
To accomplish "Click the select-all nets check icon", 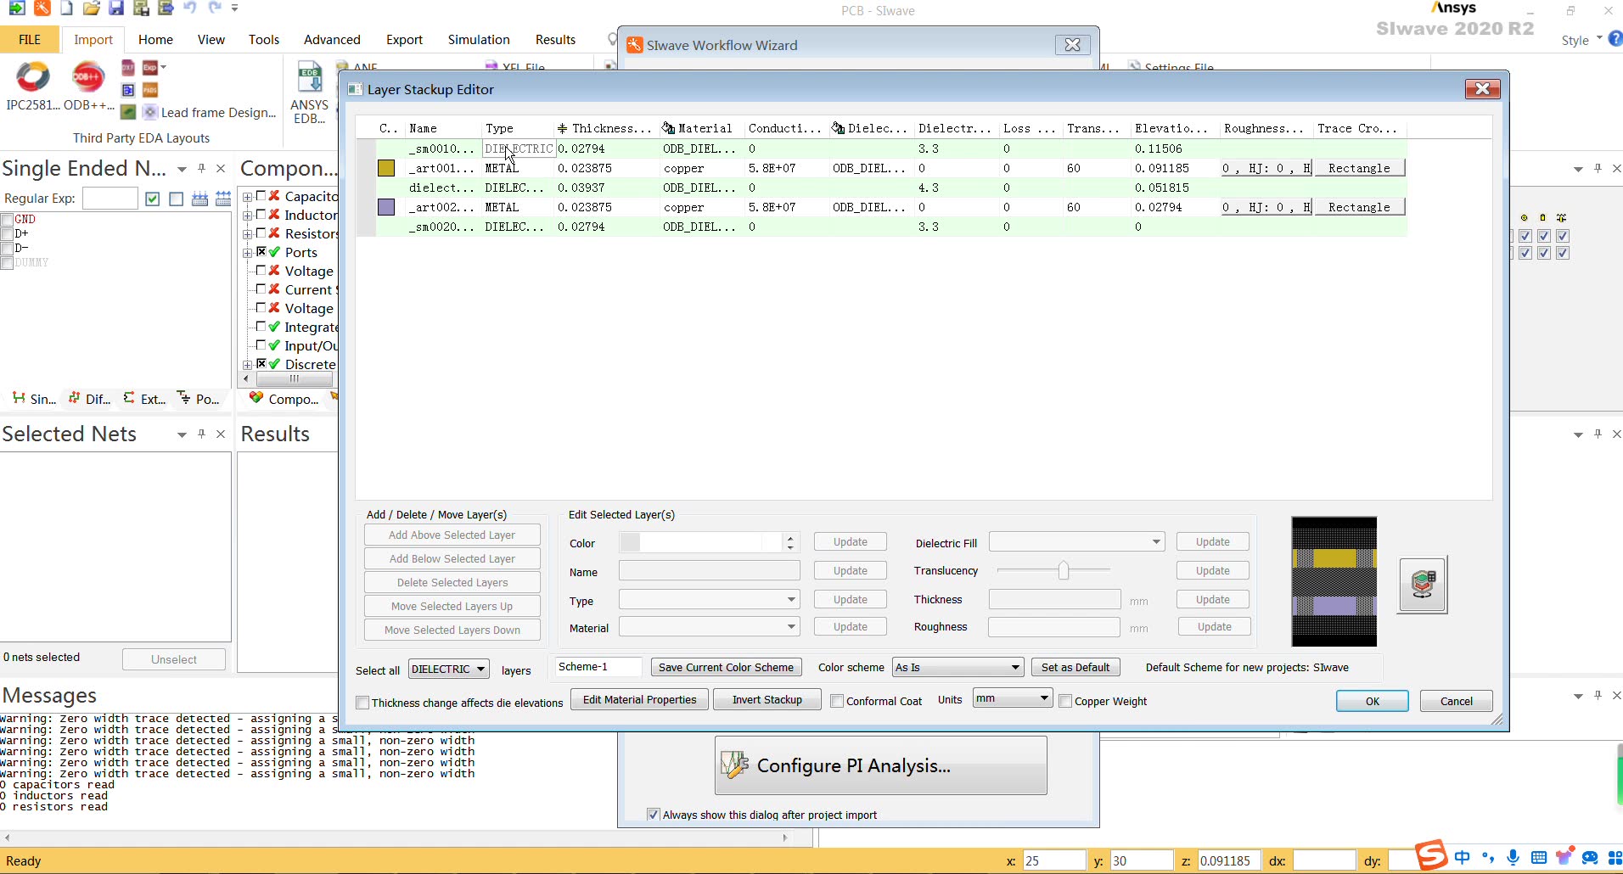I will [x=153, y=199].
